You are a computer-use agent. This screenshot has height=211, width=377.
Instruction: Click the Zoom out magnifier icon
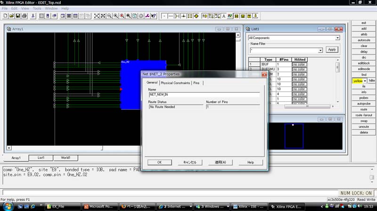(x=109, y=16)
